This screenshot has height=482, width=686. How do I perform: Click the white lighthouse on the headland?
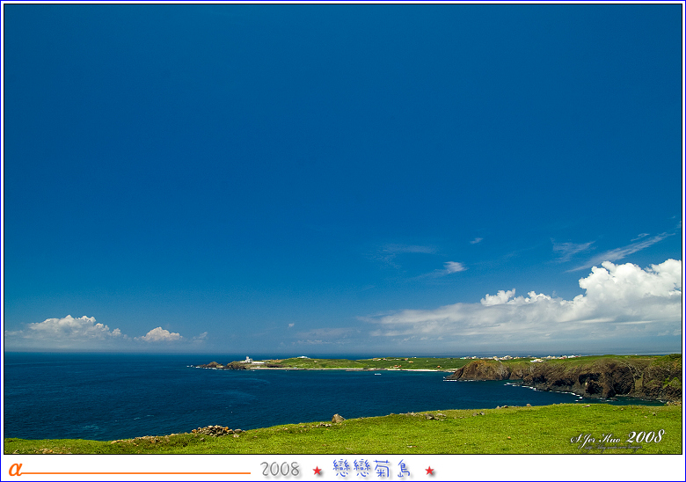point(248,360)
